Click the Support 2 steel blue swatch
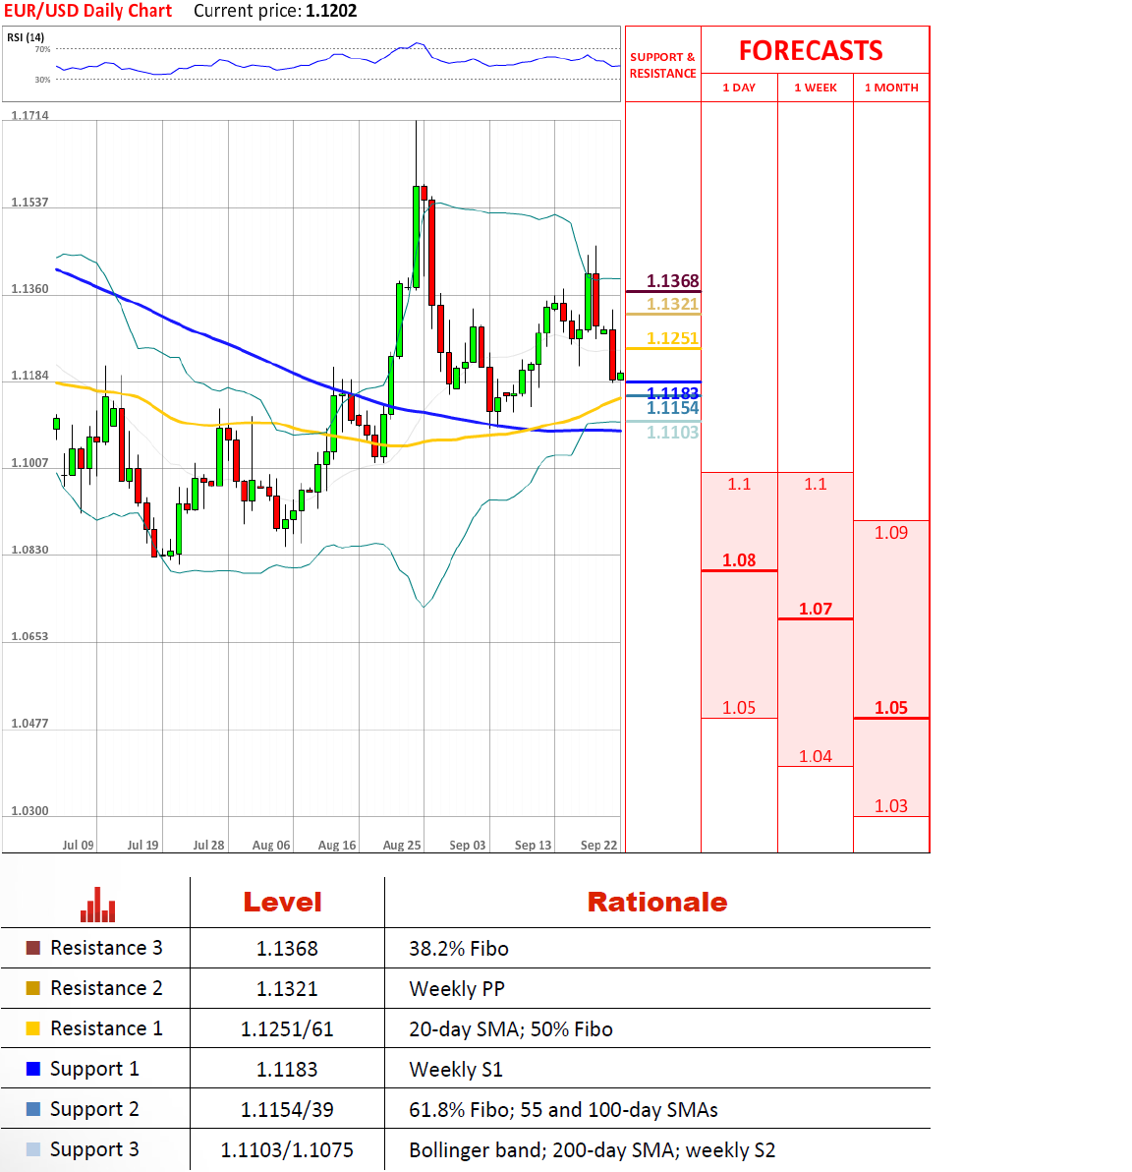This screenshot has width=1132, height=1172. click(32, 1109)
